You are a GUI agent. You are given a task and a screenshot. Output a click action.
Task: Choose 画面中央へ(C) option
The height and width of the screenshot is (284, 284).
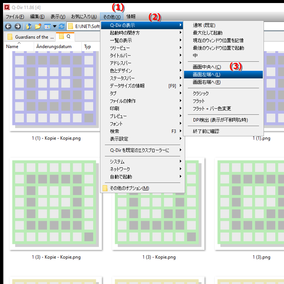pos(223,67)
